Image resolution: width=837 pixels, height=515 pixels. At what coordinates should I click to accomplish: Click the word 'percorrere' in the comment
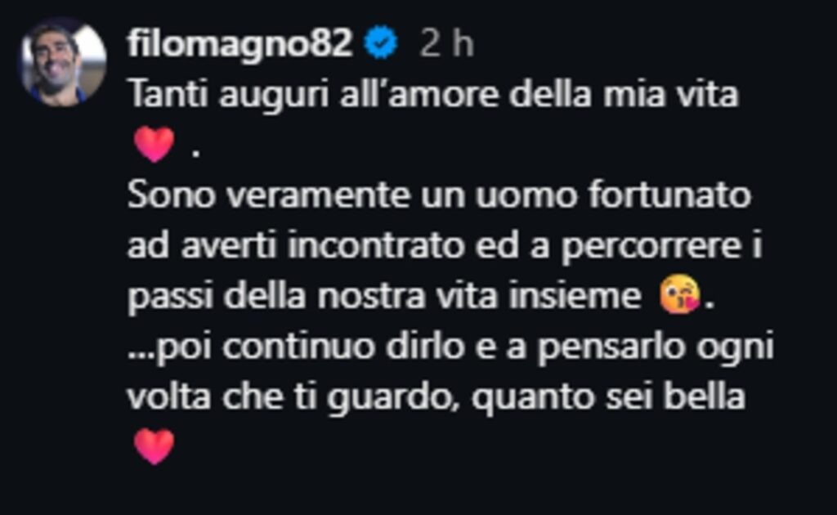point(651,247)
